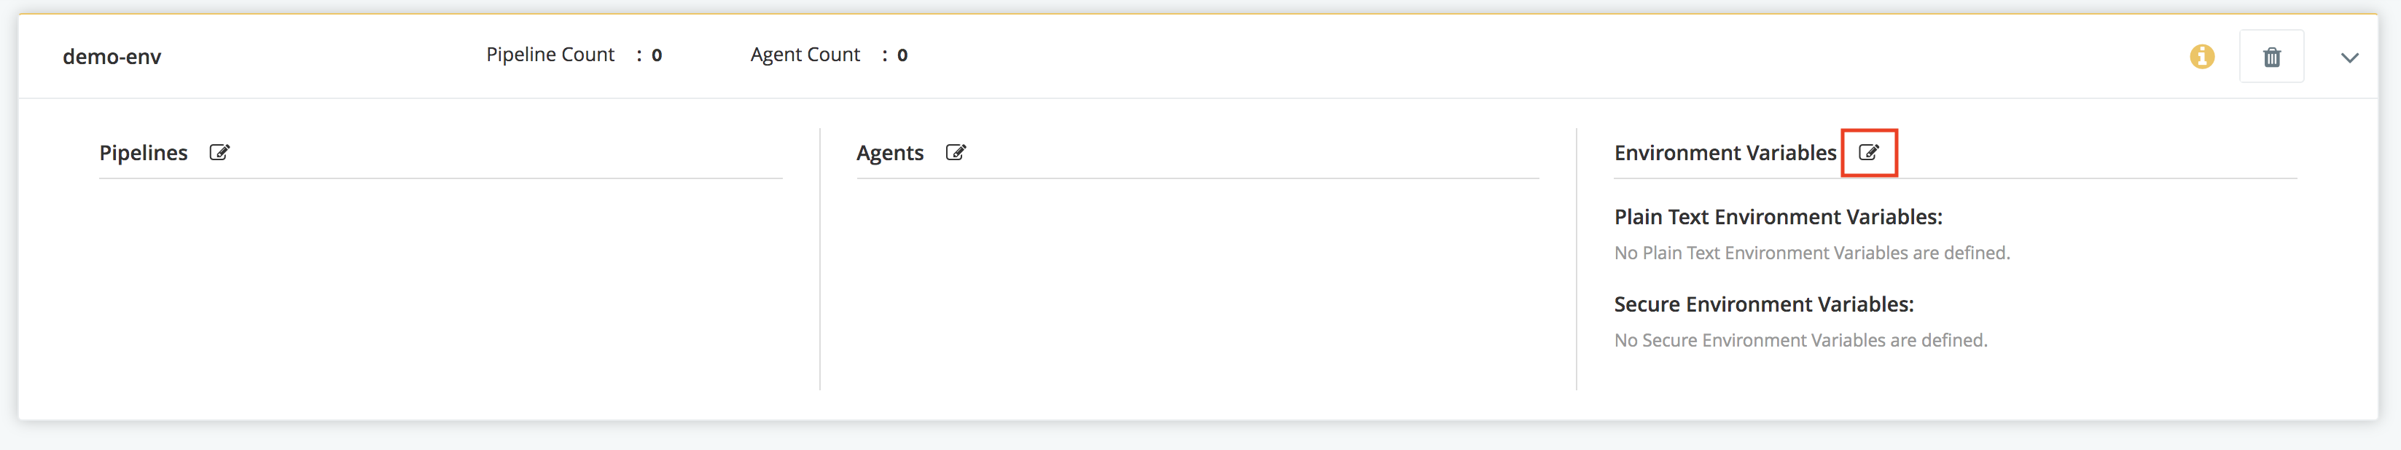
Task: Edit the Pipelines list via pencil icon
Action: point(219,153)
